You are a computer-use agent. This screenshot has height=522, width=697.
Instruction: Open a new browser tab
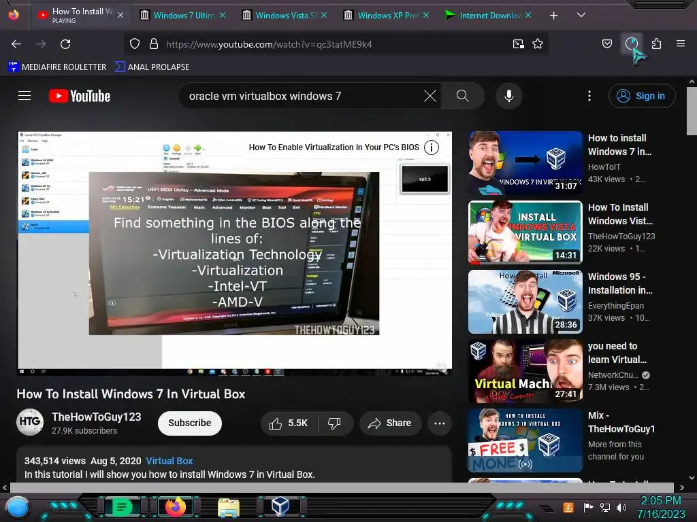click(553, 16)
